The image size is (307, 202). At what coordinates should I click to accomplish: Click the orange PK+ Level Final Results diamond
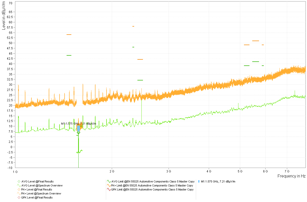click(x=19, y=189)
